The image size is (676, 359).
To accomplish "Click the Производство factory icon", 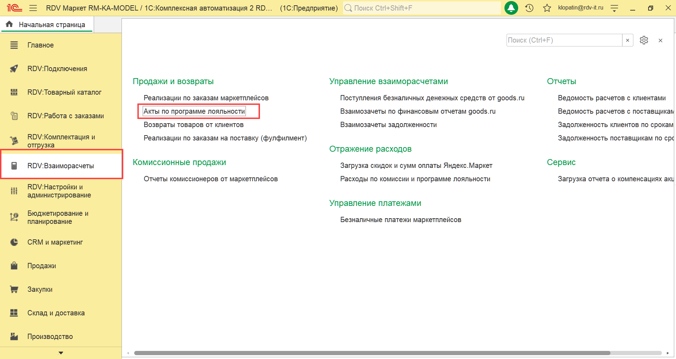I will (x=14, y=336).
